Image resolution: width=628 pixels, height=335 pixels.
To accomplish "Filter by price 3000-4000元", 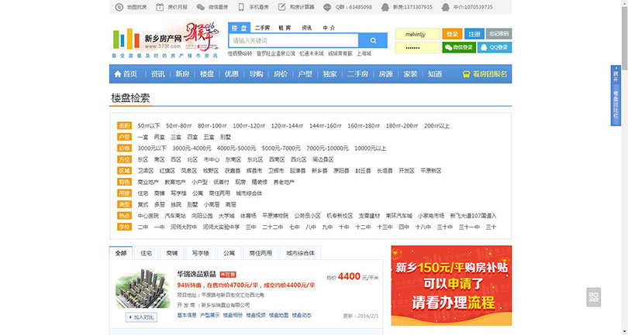I will 192,148.
